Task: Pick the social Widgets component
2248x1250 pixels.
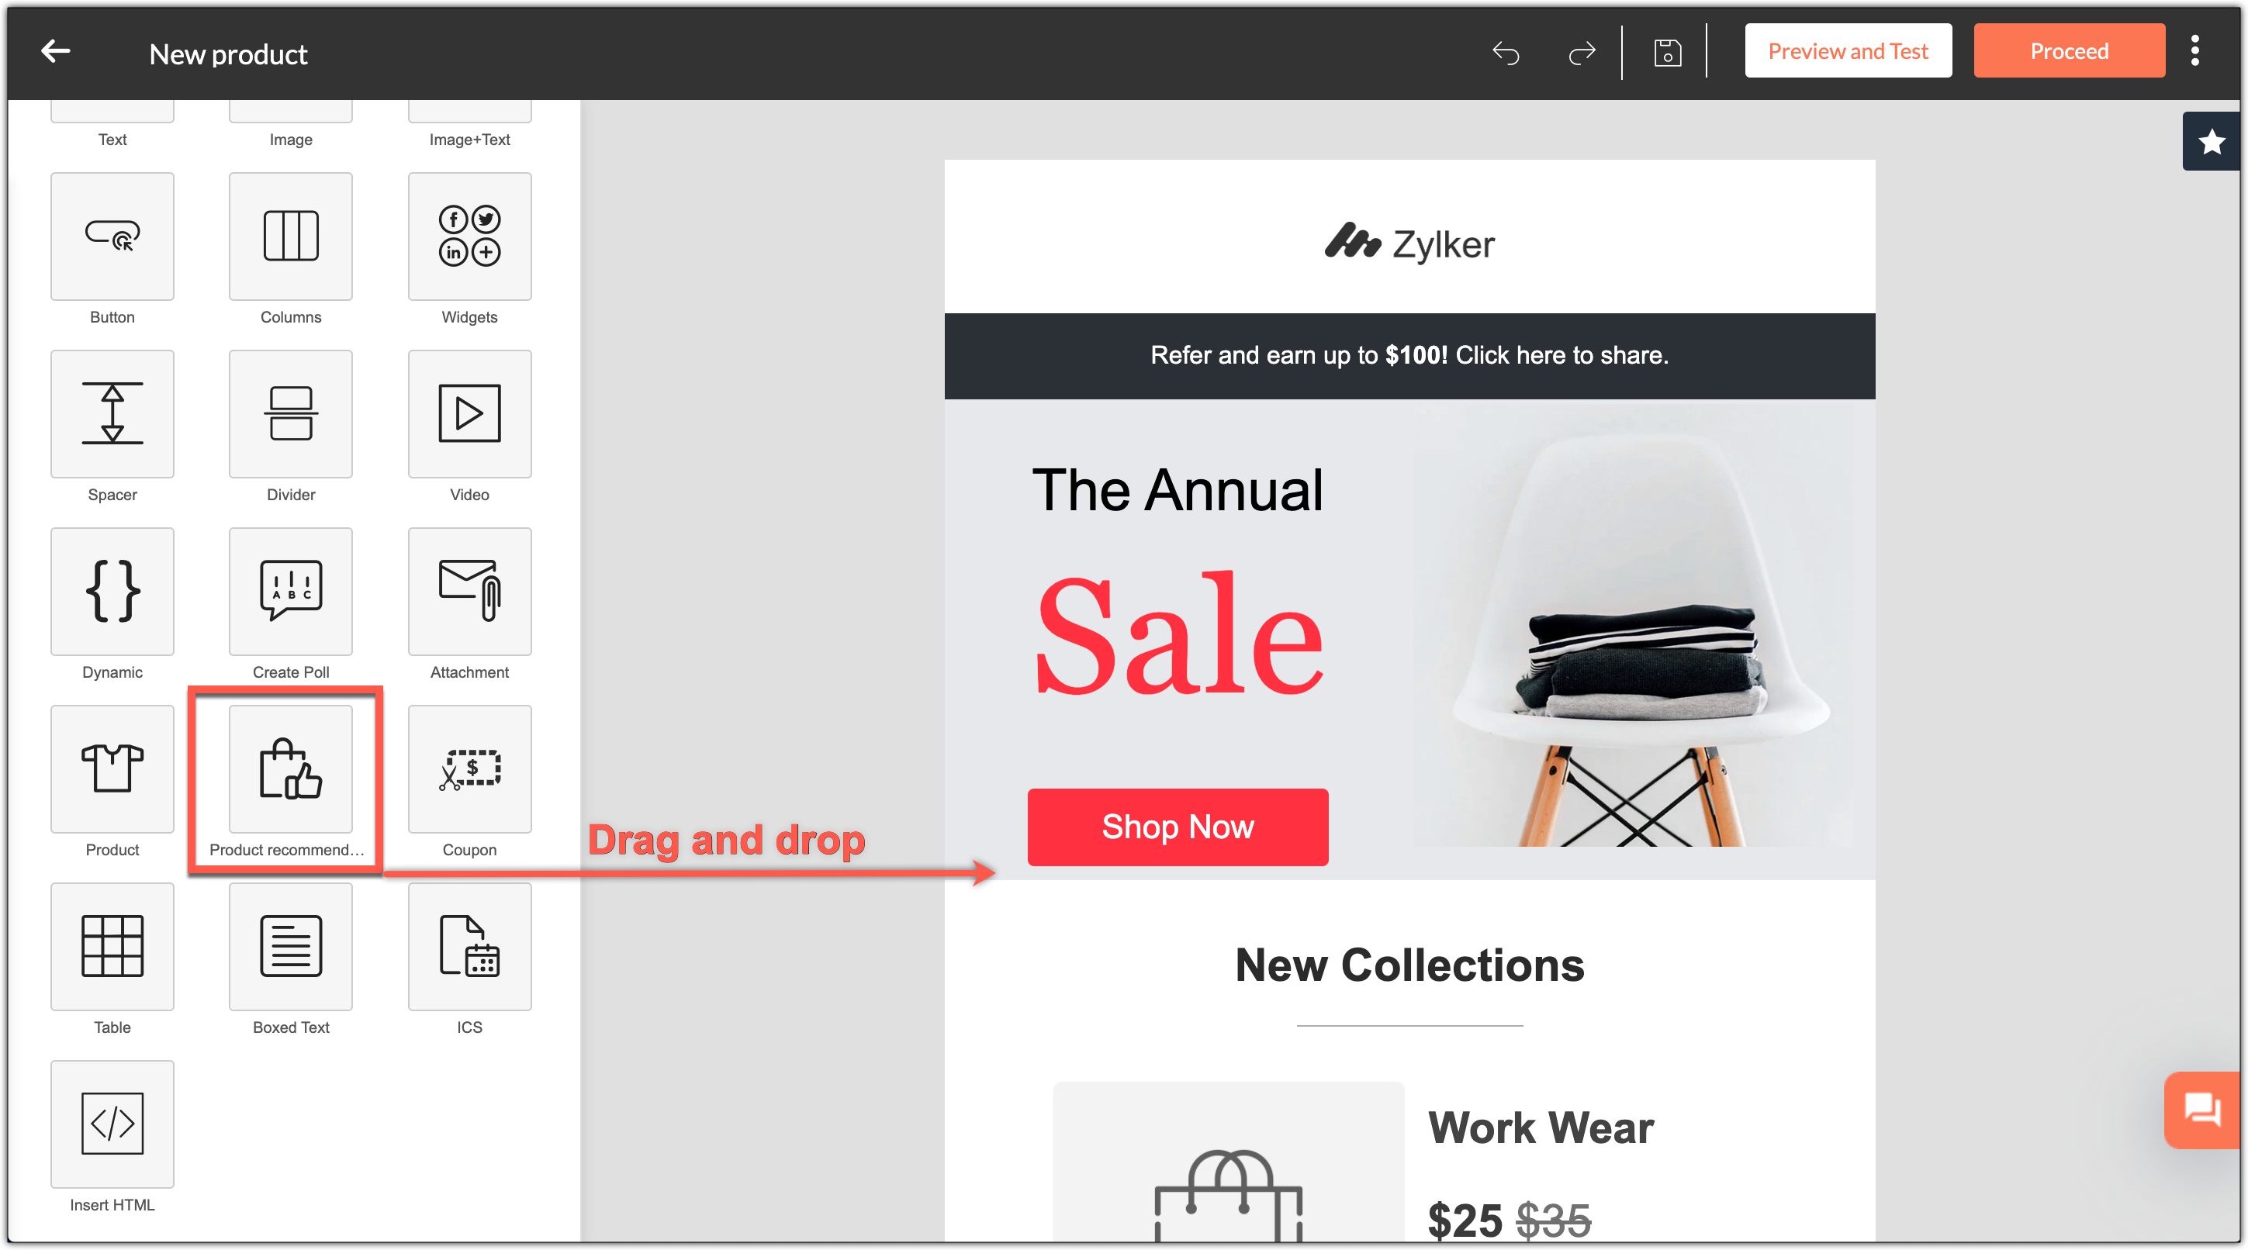Action: (x=469, y=237)
